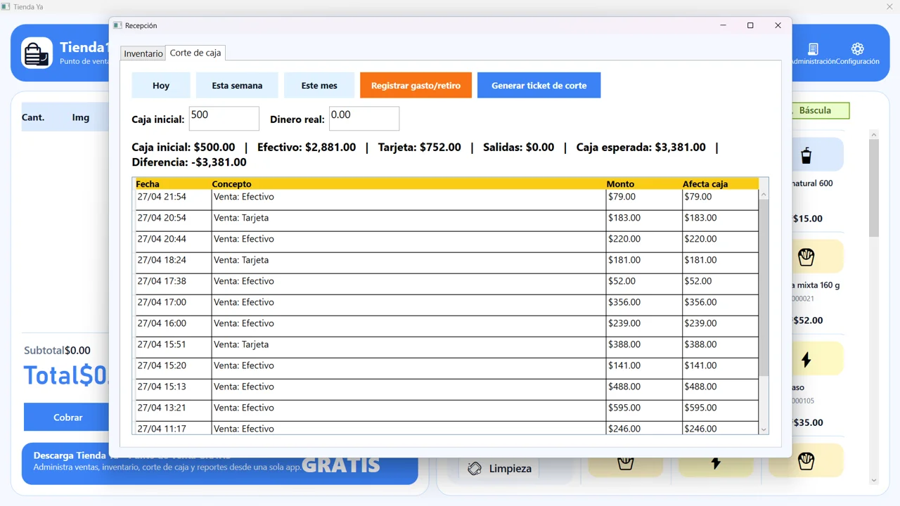Screen dimensions: 900x506
Task: Focus the Dinero real input field
Action: pos(364,118)
